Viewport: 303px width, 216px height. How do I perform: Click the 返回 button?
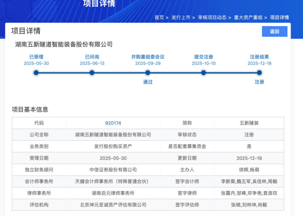point(275,31)
